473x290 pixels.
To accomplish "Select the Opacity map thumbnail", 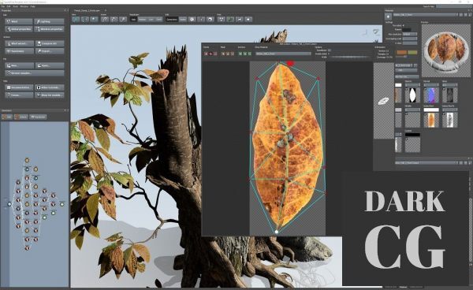I will [x=412, y=95].
